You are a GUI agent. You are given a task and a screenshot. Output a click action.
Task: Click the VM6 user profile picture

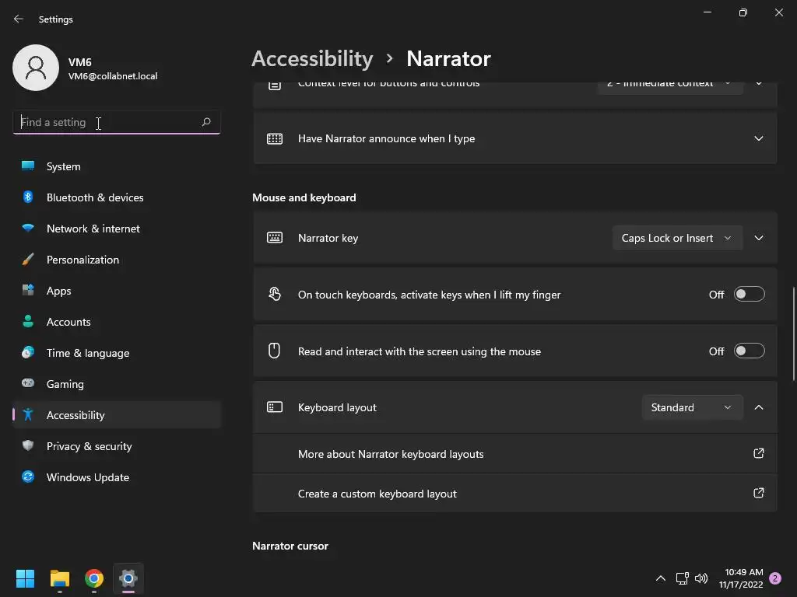click(36, 68)
